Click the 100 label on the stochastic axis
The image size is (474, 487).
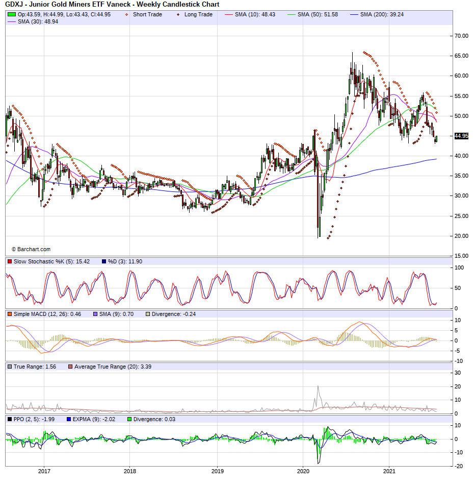[459, 267]
